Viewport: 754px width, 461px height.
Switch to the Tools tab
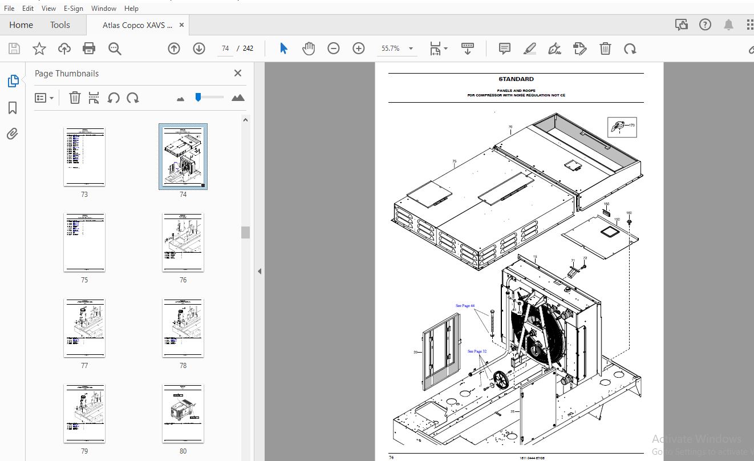(60, 25)
